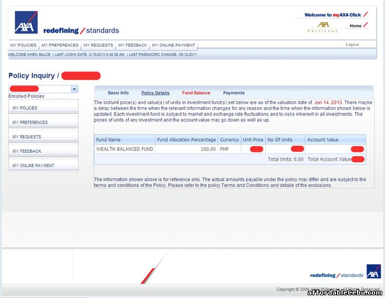The height and width of the screenshot is (298, 385).
Task: Switch to the Policy Details tab
Action: [x=155, y=93]
